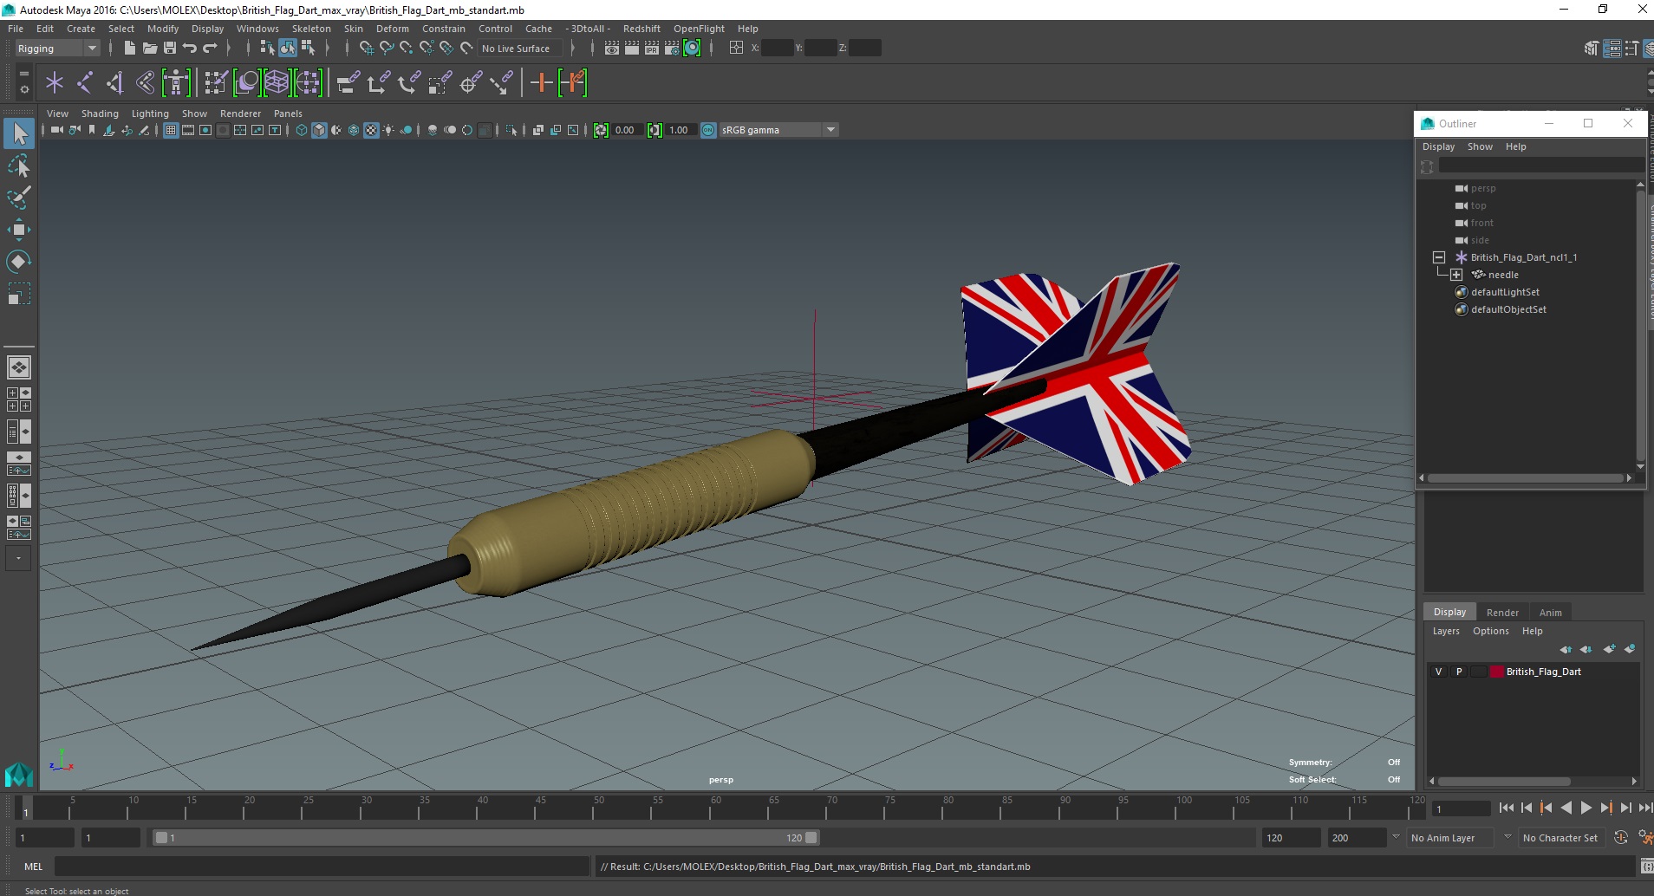Click the Parent constraint shelf icon
The height and width of the screenshot is (896, 1654).
[348, 83]
